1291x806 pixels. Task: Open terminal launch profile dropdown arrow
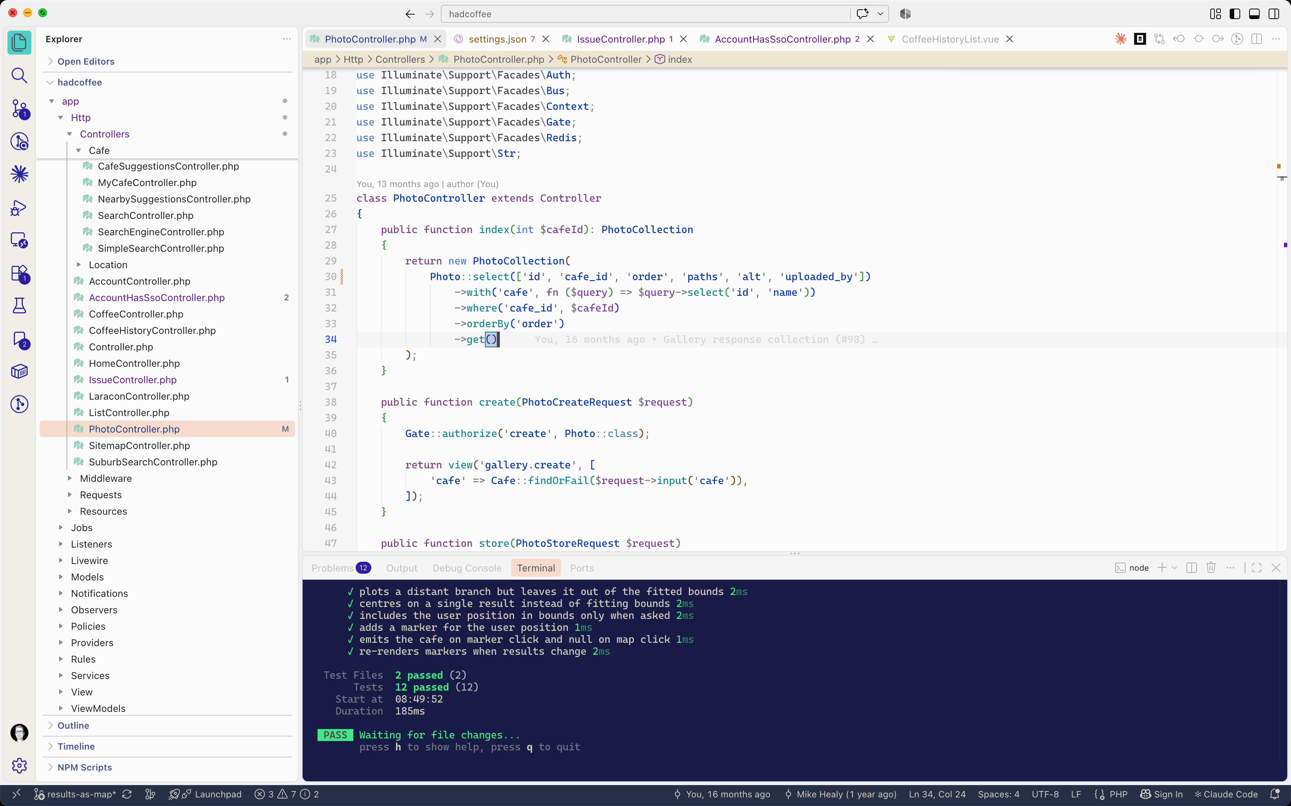click(1174, 568)
